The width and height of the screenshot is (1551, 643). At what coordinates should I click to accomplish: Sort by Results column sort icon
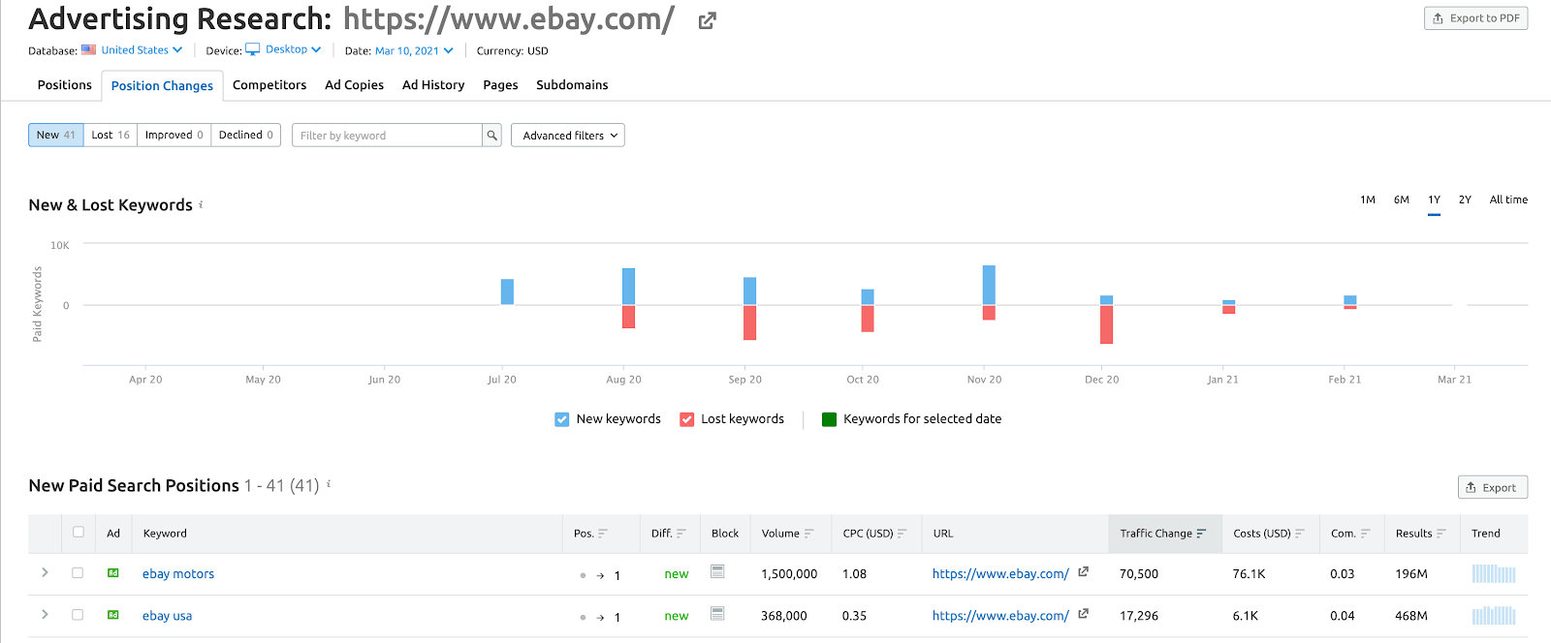[x=1441, y=534]
